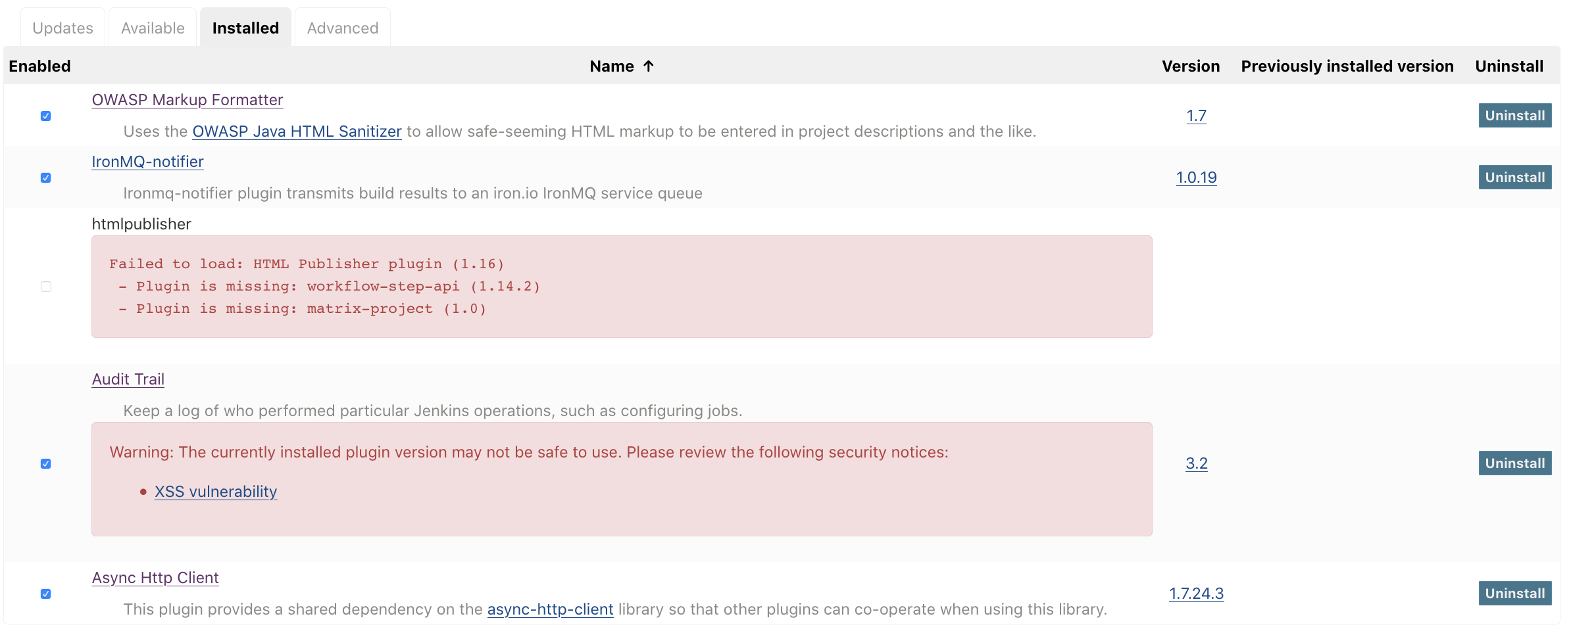View the XSS vulnerability security notice
The height and width of the screenshot is (633, 1571).
(216, 492)
